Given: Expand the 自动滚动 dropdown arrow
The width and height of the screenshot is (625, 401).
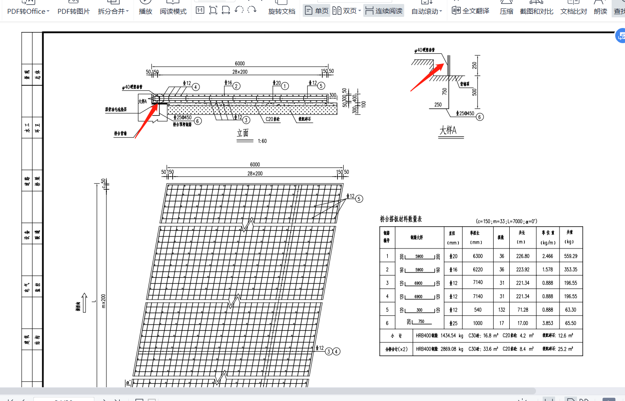Looking at the screenshot, I should point(441,12).
